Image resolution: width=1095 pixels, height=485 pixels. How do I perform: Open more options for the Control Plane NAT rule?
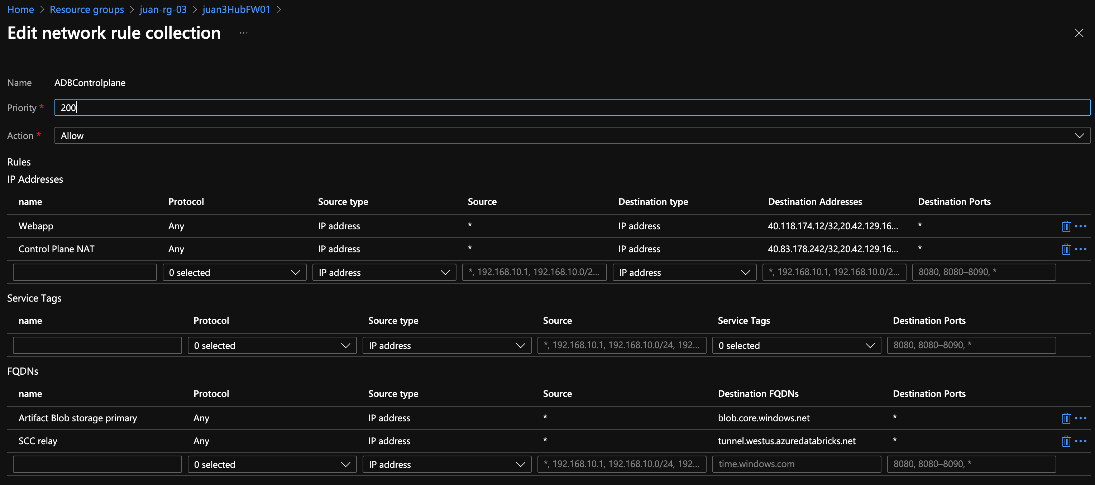1081,249
